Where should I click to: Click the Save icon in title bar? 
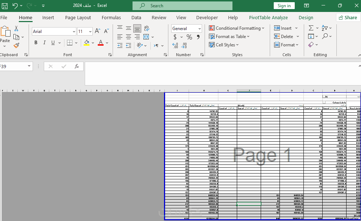coord(5,6)
